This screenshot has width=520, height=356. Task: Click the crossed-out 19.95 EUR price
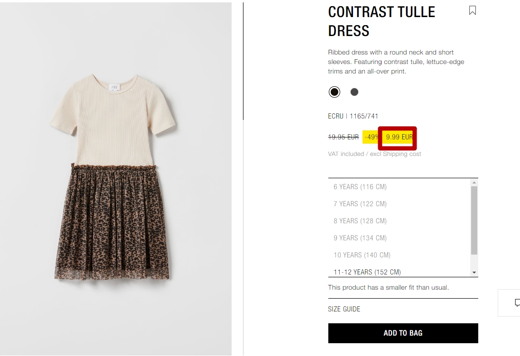click(343, 137)
